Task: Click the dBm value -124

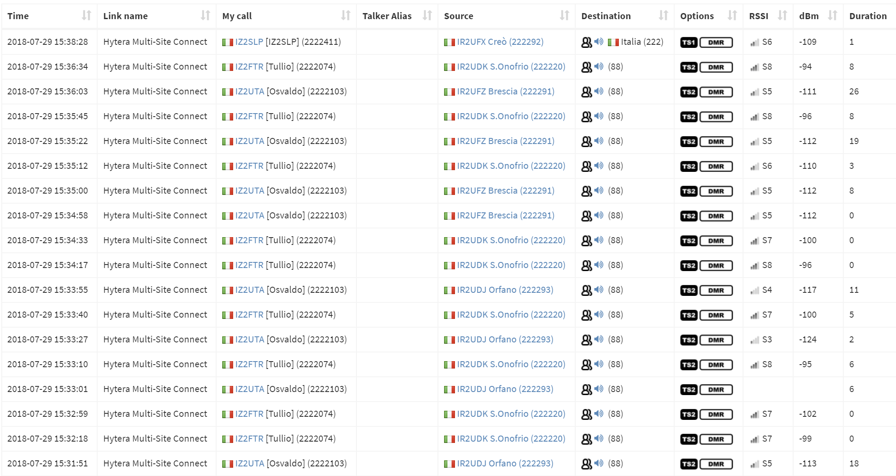Action: point(808,339)
